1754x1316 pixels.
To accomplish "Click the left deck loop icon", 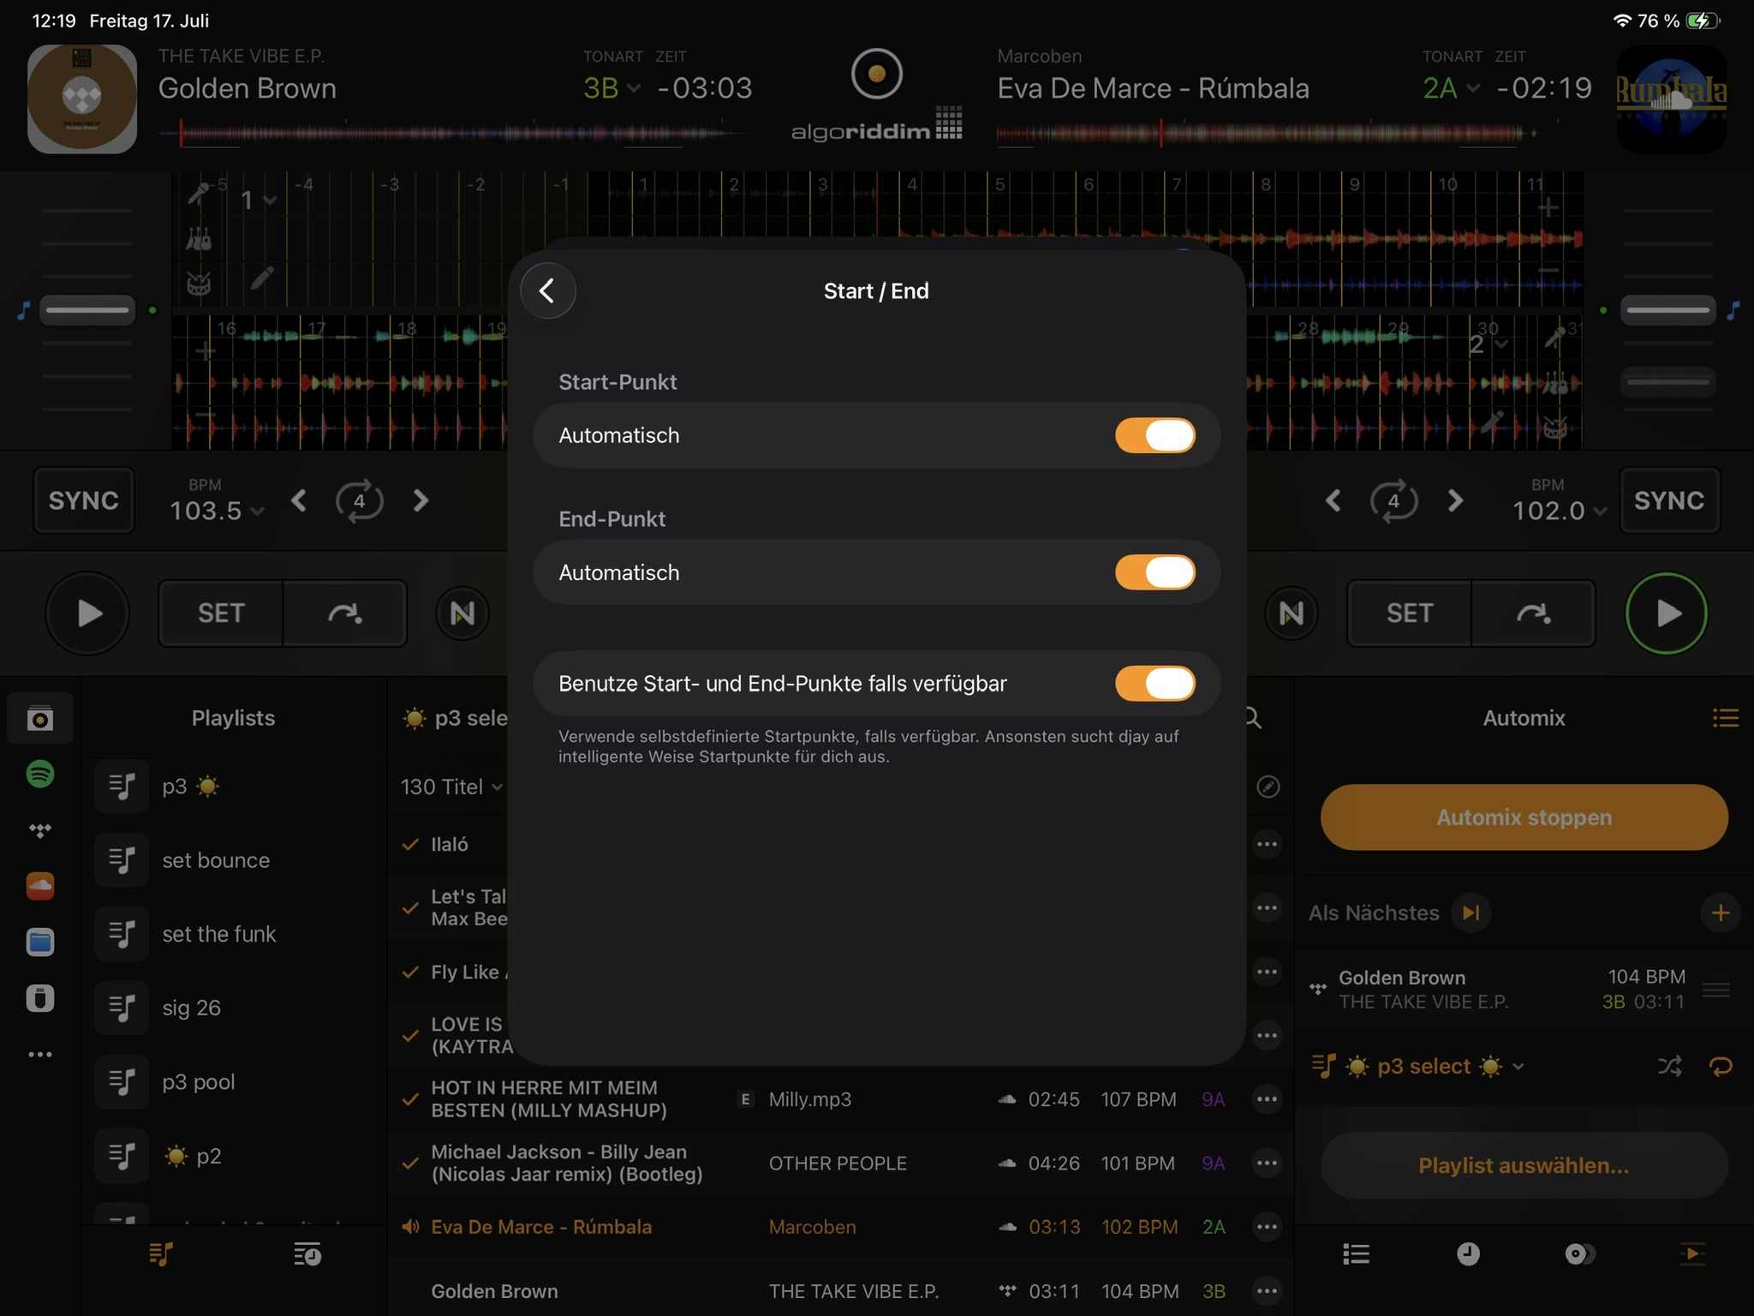I will point(360,500).
